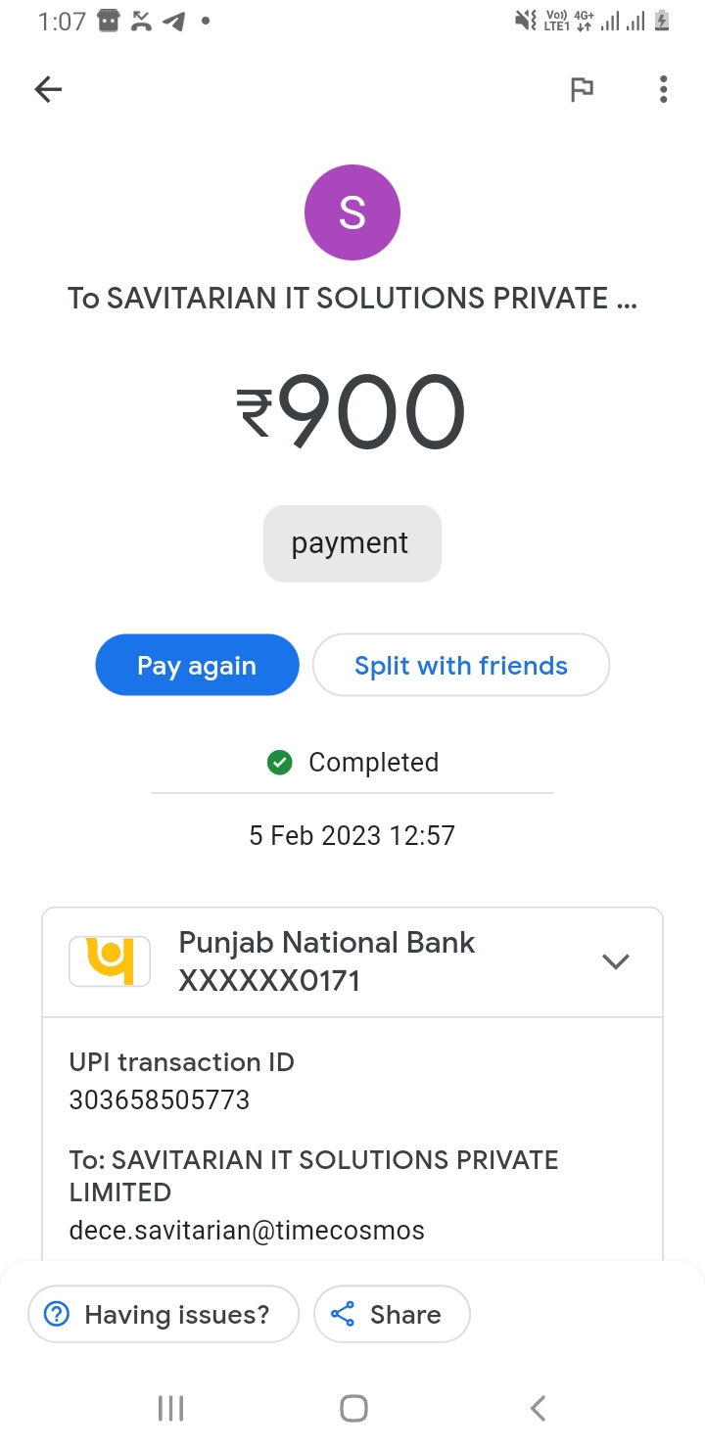
Task: Tap the UPI transaction ID number
Action: point(160,1099)
